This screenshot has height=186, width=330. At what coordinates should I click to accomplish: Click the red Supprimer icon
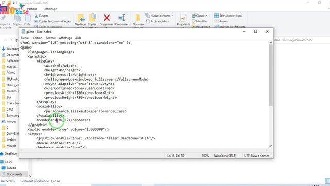tap(107, 18)
